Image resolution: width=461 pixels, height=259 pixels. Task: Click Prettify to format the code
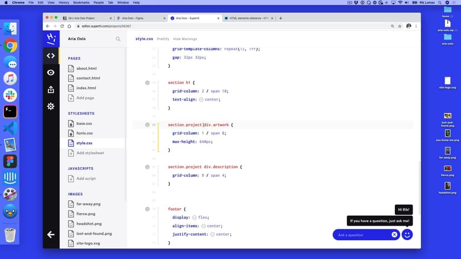click(x=163, y=39)
